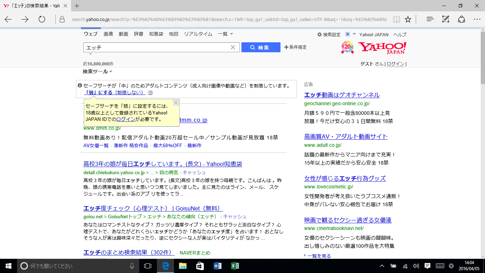Add page to favorites star
485x273 pixels.
point(408,19)
